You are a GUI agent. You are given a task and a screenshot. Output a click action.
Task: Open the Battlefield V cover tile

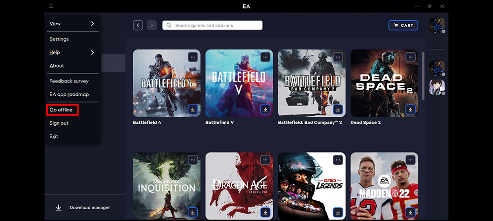point(239,83)
